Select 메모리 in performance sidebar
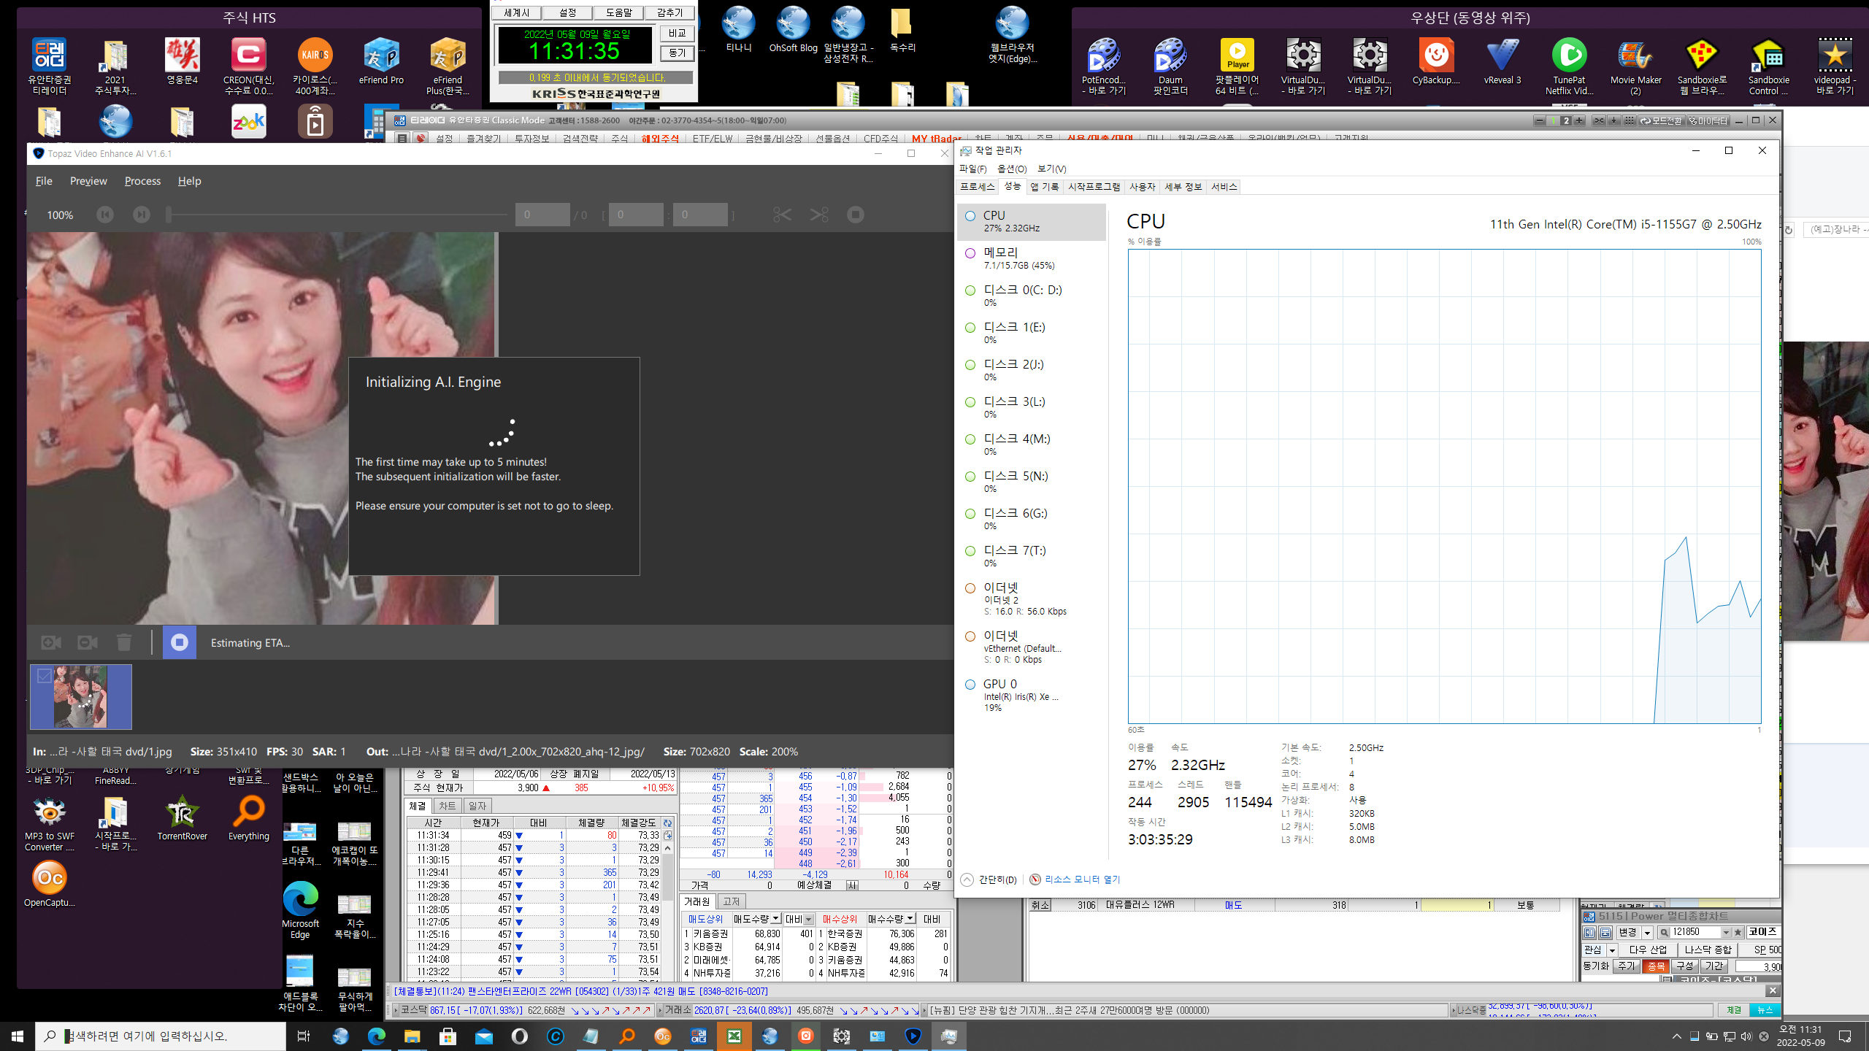Screen dimensions: 1869x1051 (x=1031, y=258)
